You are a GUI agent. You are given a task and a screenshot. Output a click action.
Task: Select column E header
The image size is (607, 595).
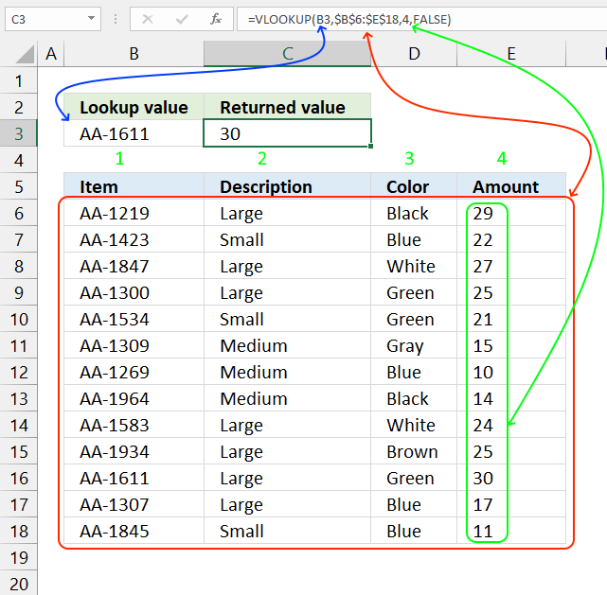(x=511, y=54)
